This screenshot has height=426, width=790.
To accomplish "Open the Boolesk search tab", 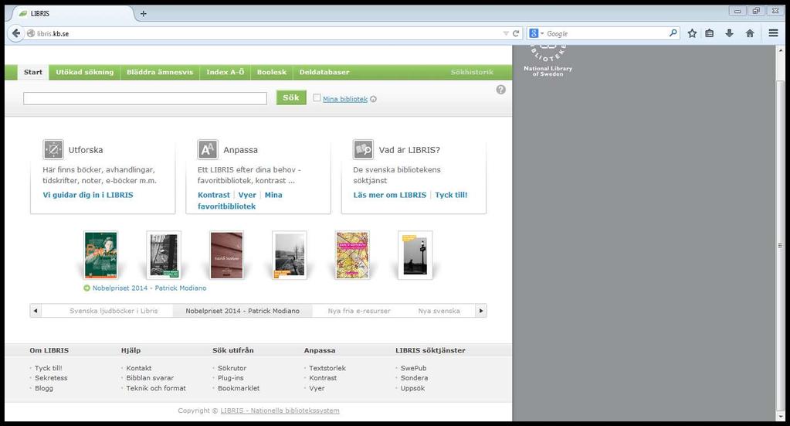I will 272,72.
